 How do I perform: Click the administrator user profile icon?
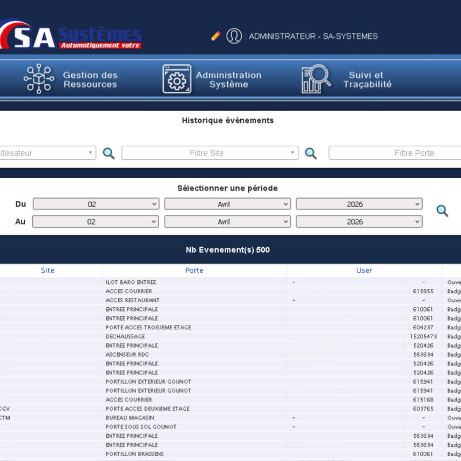(x=234, y=36)
